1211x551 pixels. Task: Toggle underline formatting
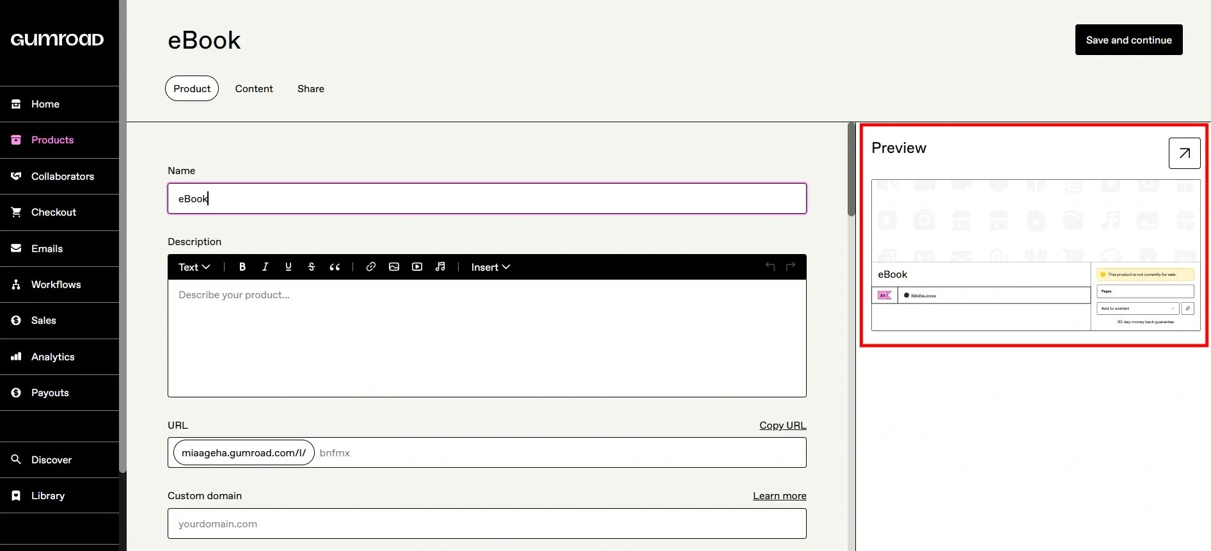[x=289, y=267]
